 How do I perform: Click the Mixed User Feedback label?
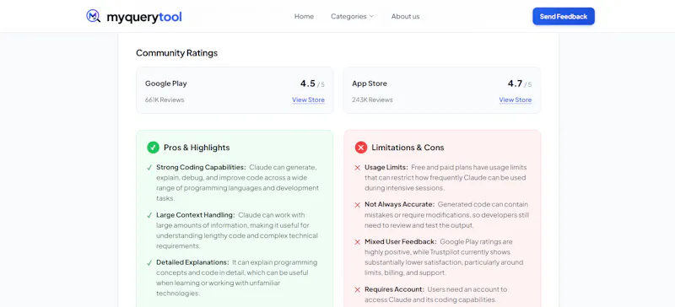point(401,241)
